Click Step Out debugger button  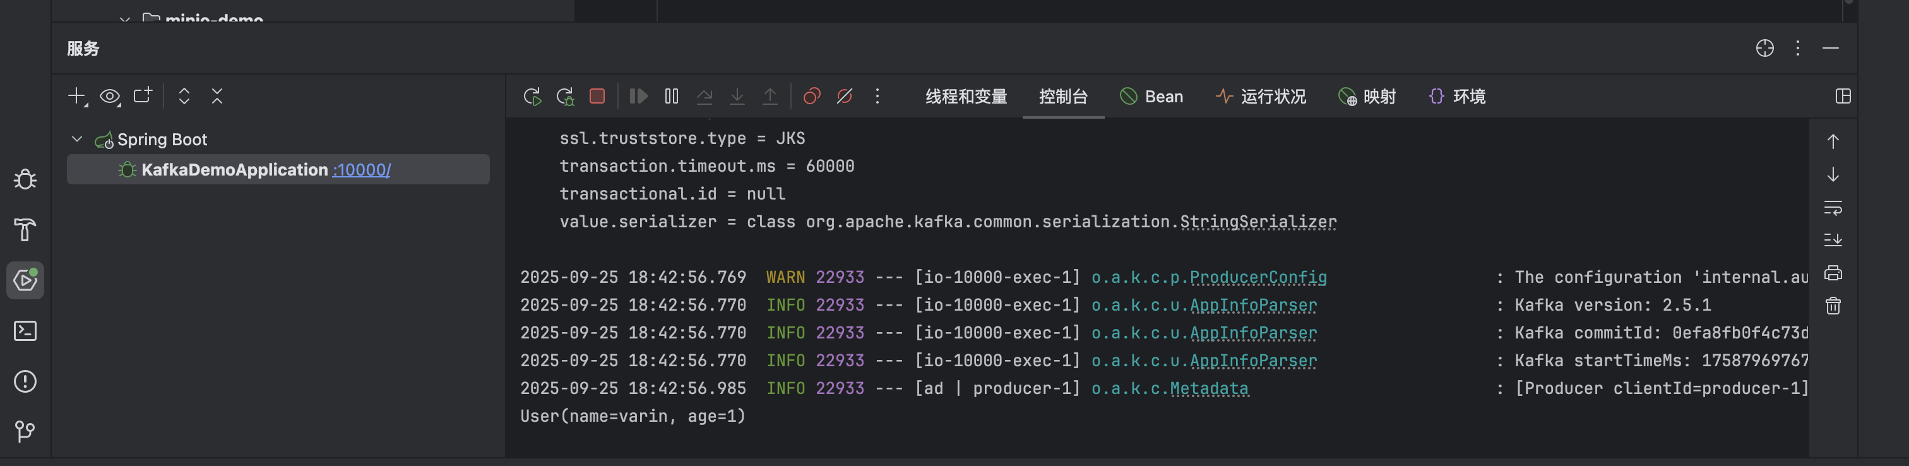pos(770,97)
